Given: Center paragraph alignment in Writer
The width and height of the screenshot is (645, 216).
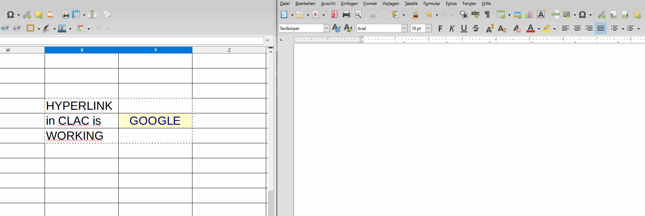Looking at the screenshot, I should click(577, 29).
